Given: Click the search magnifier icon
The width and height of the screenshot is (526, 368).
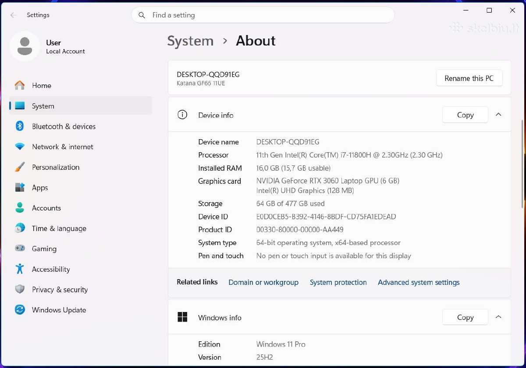Looking at the screenshot, I should coord(142,15).
